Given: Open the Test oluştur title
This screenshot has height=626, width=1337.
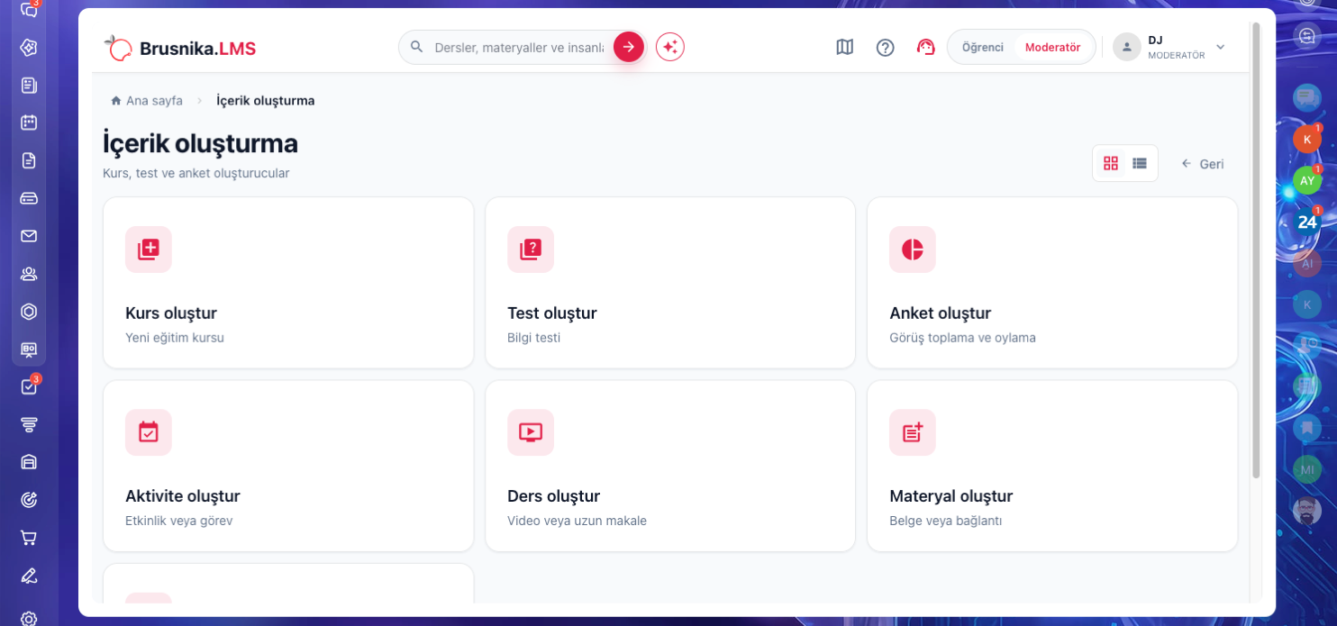Looking at the screenshot, I should (552, 313).
